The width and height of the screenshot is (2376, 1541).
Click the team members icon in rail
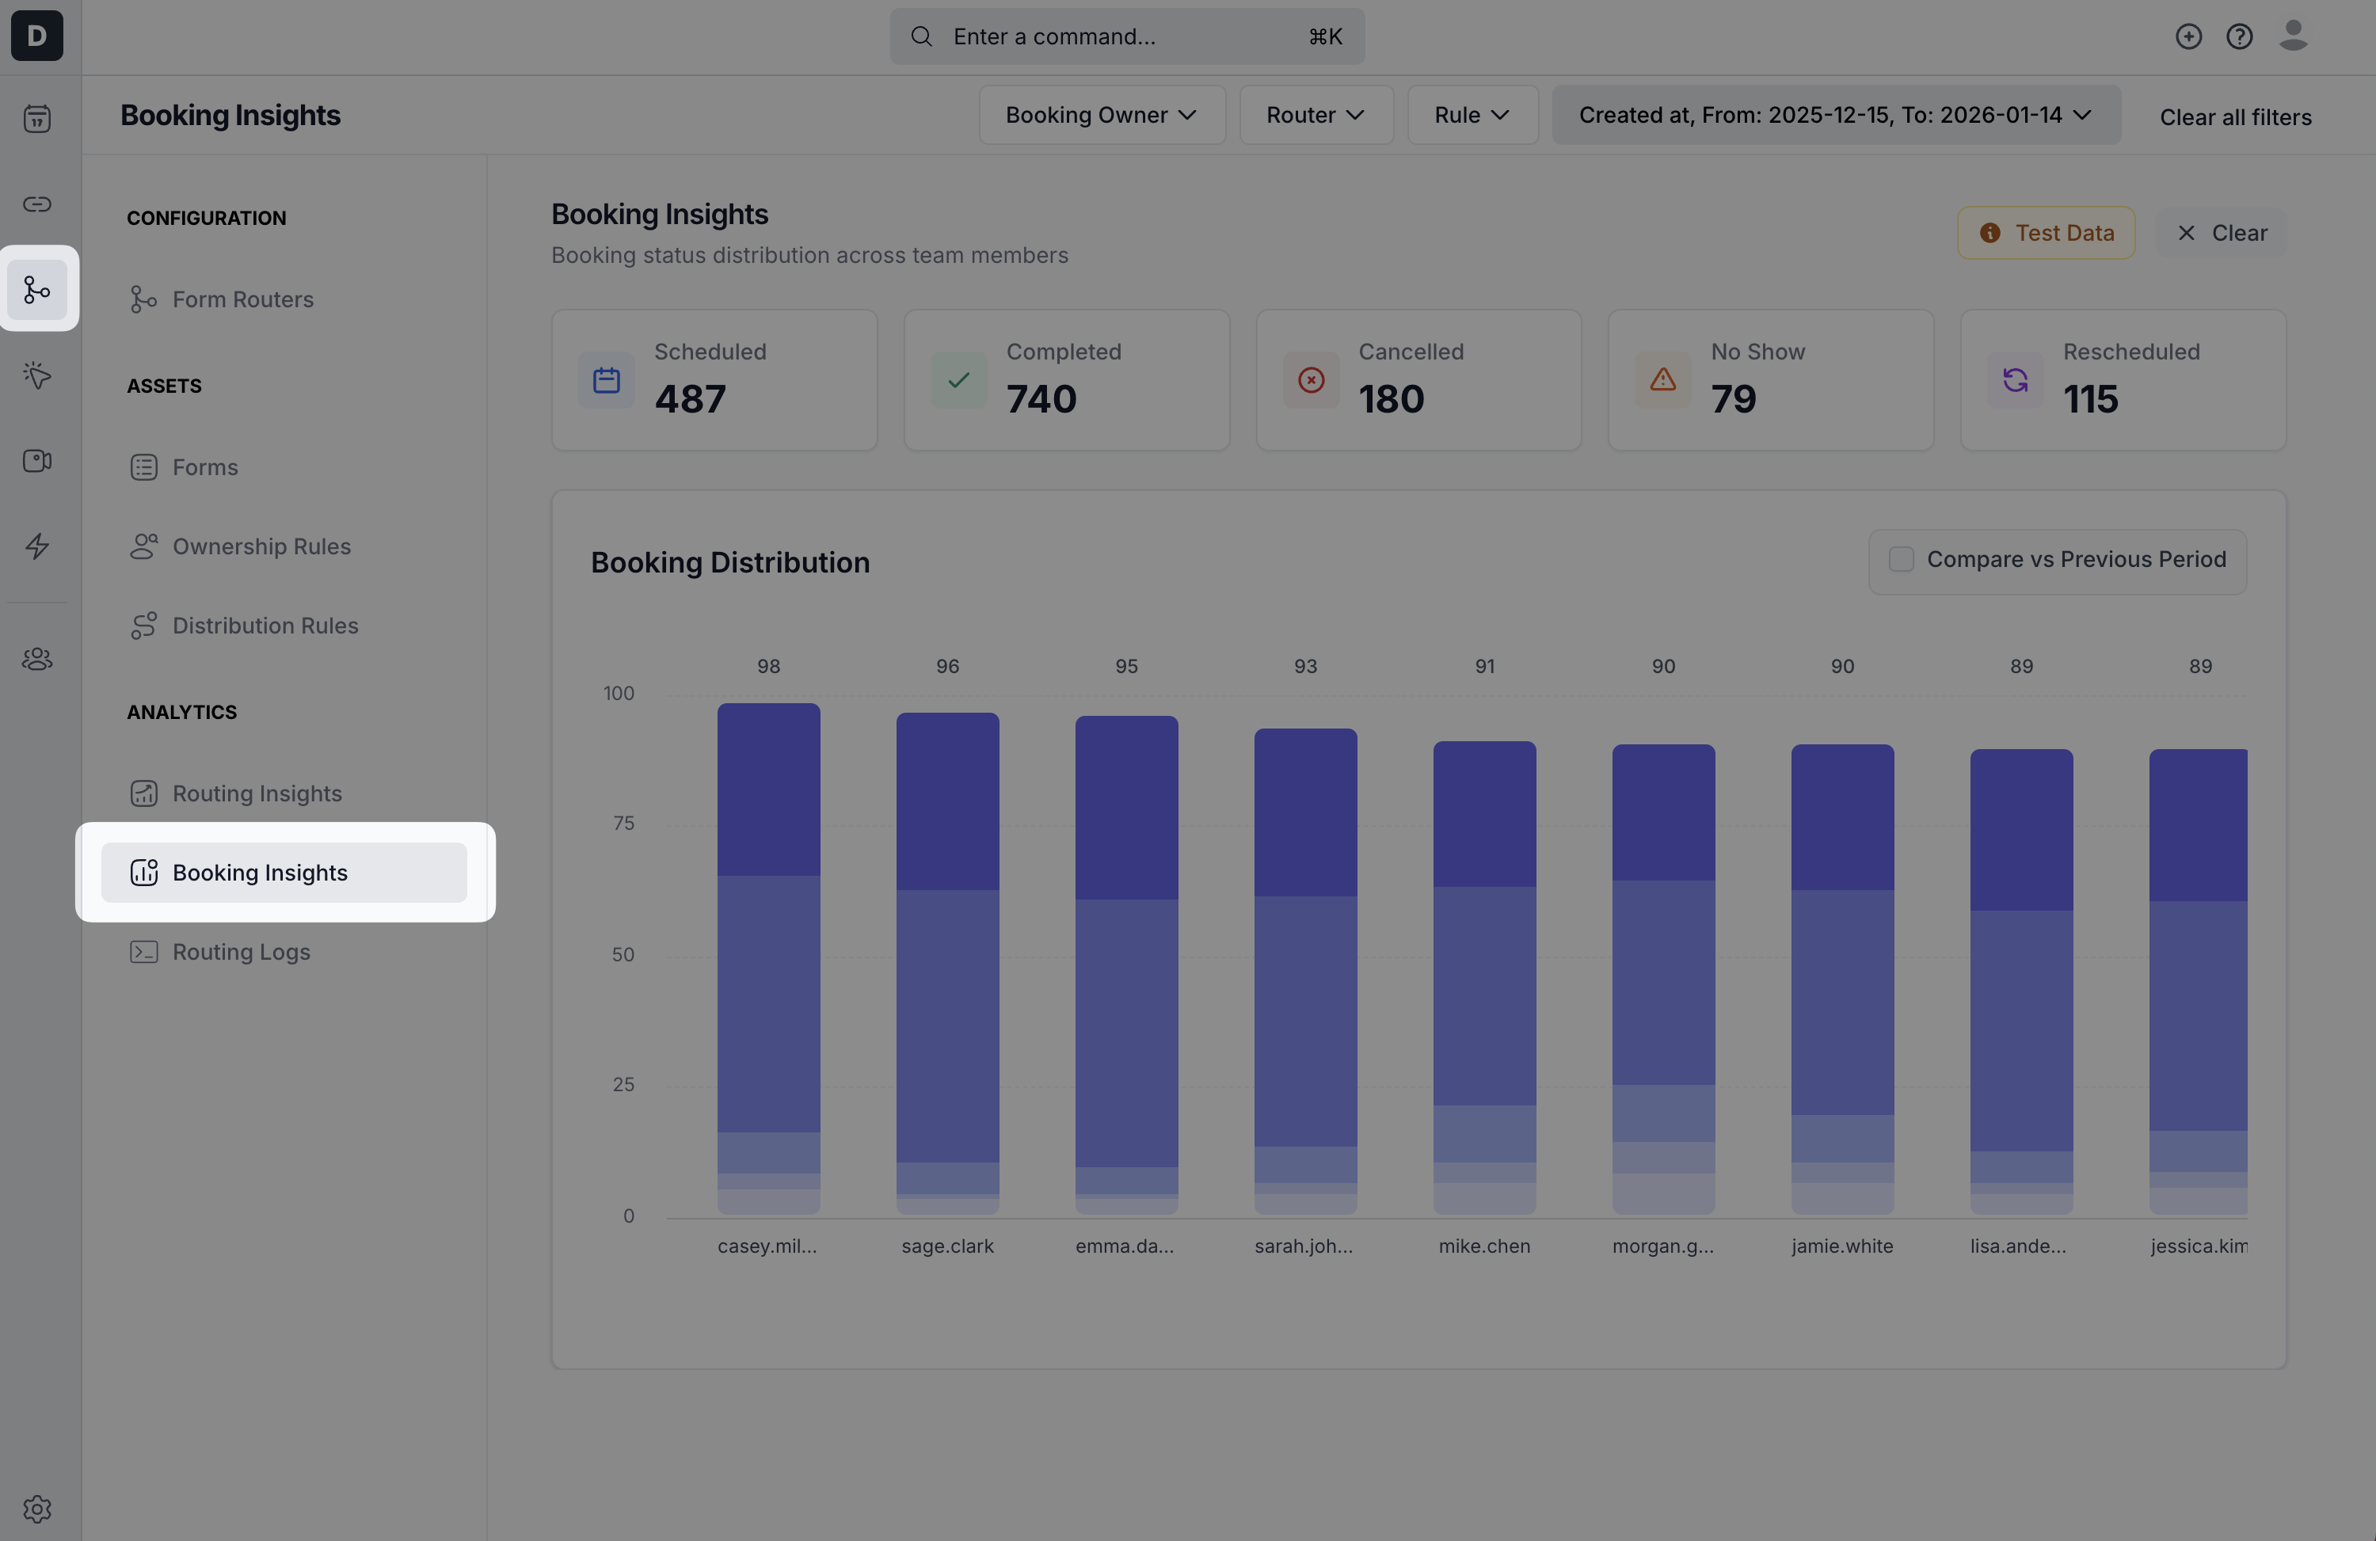pyautogui.click(x=37, y=659)
